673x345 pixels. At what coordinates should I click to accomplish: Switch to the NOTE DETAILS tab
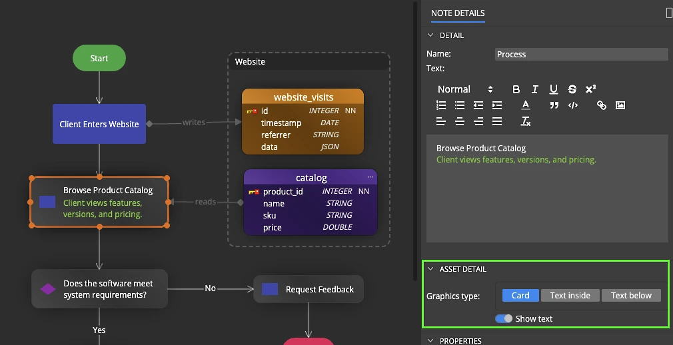[458, 13]
